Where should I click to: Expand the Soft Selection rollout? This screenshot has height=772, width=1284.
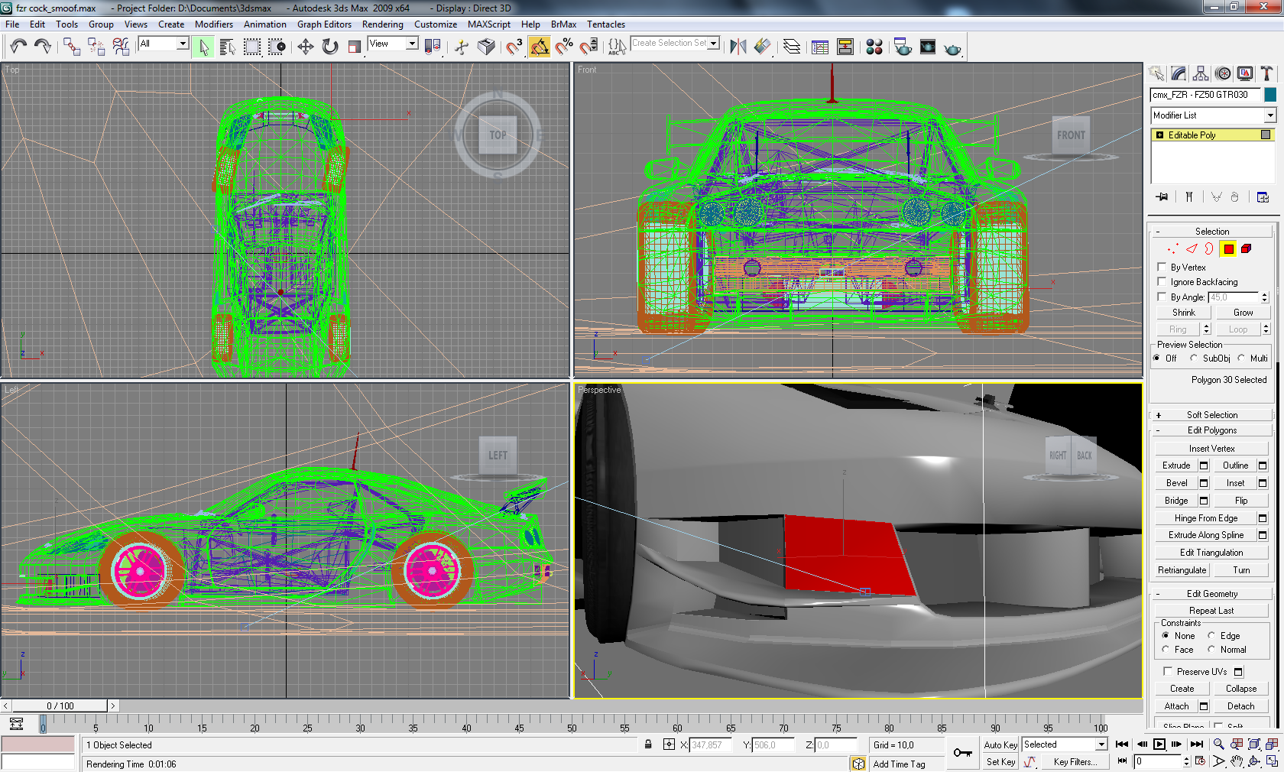(x=1211, y=415)
